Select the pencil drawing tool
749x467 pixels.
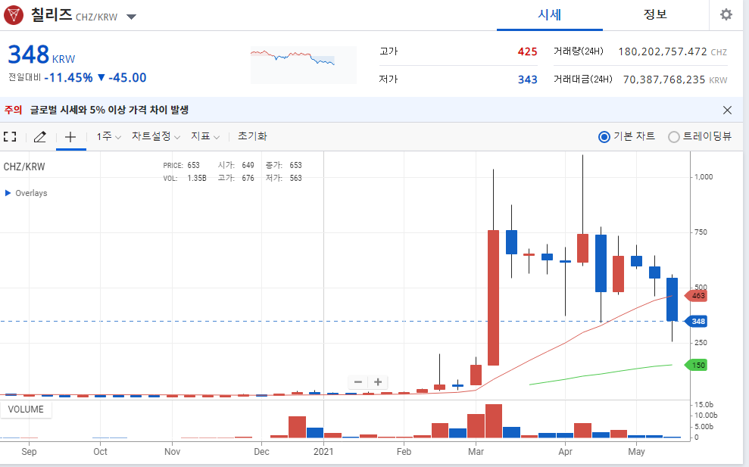[x=40, y=137]
